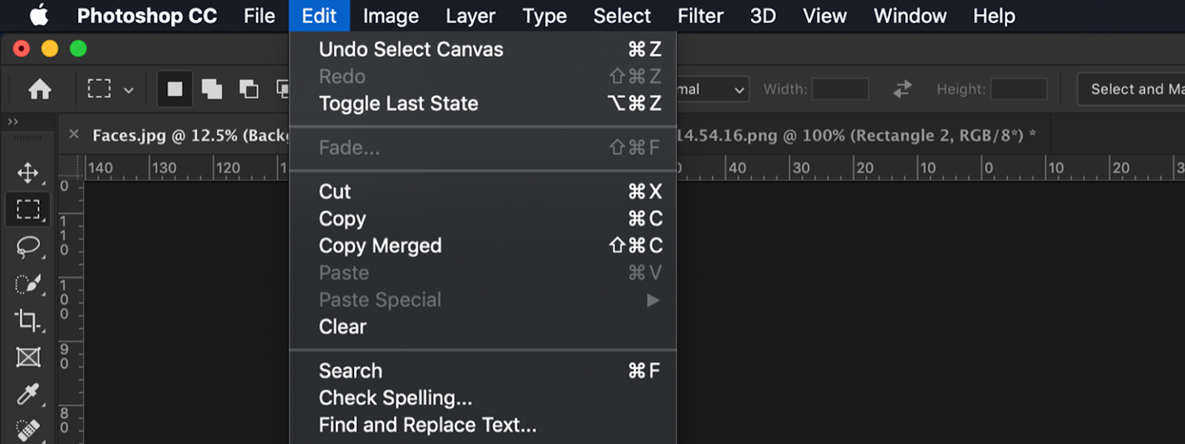Viewport: 1185px width, 444px height.
Task: Open the Style dropdown in options bar
Action: point(712,90)
